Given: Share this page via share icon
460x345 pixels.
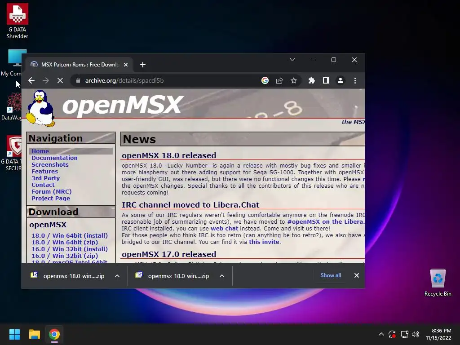Looking at the screenshot, I should [x=279, y=80].
